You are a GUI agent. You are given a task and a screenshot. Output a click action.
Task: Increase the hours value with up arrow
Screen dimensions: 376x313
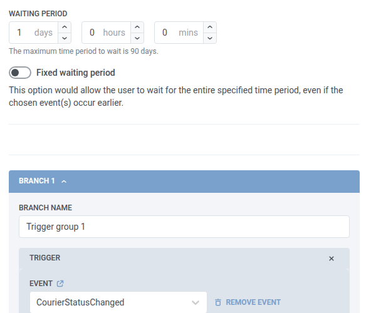coord(137,27)
